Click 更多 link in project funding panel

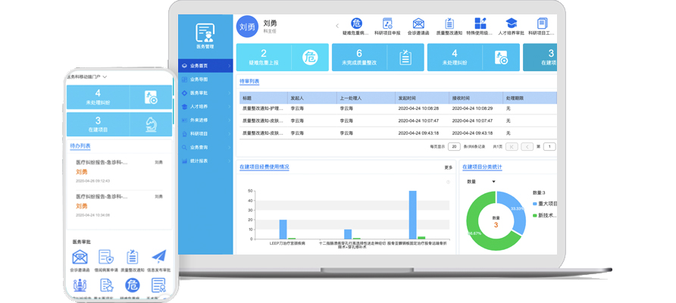(x=448, y=167)
